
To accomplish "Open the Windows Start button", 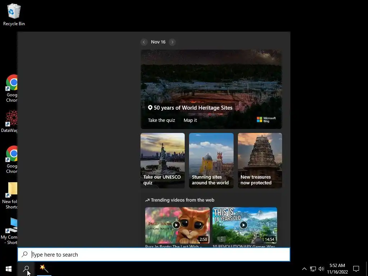I will 9,269.
